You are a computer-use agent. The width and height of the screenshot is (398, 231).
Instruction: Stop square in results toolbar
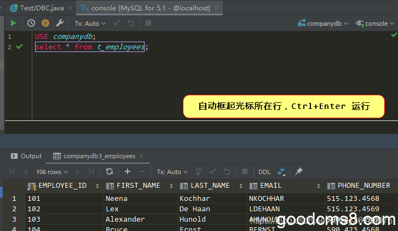click(x=245, y=172)
